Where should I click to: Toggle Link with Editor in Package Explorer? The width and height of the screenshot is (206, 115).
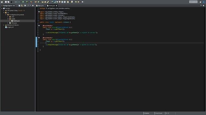point(22,6)
